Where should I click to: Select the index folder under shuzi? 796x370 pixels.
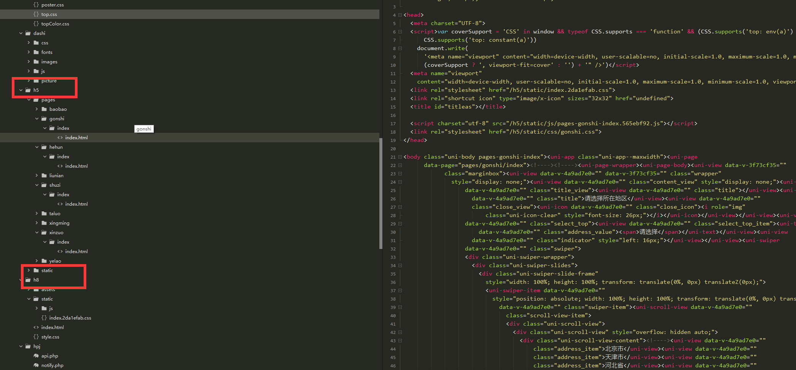(x=63, y=195)
